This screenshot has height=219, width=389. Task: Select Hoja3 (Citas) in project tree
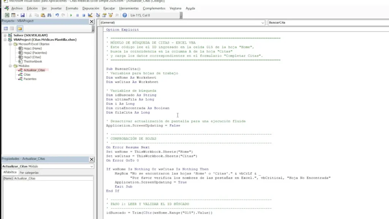[32, 57]
